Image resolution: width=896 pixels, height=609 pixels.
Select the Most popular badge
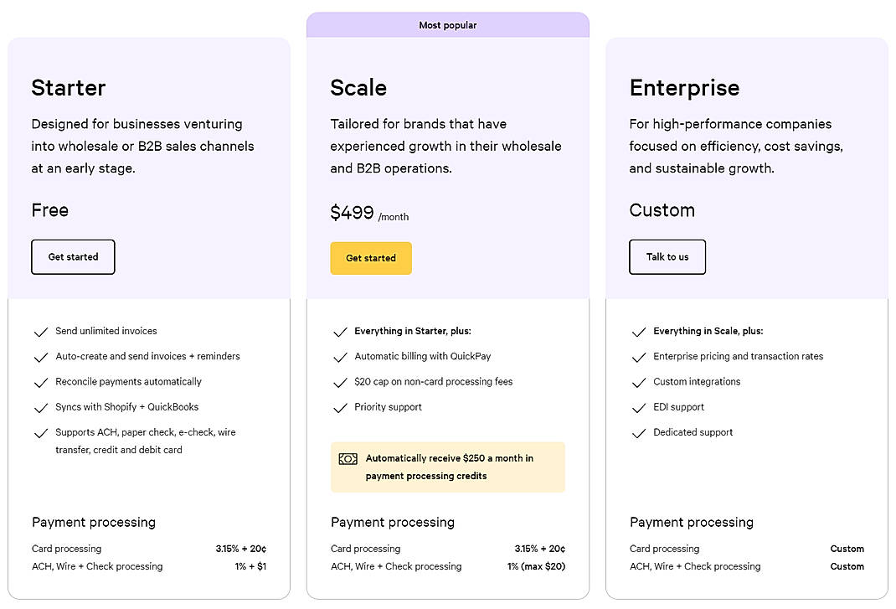[x=448, y=25]
